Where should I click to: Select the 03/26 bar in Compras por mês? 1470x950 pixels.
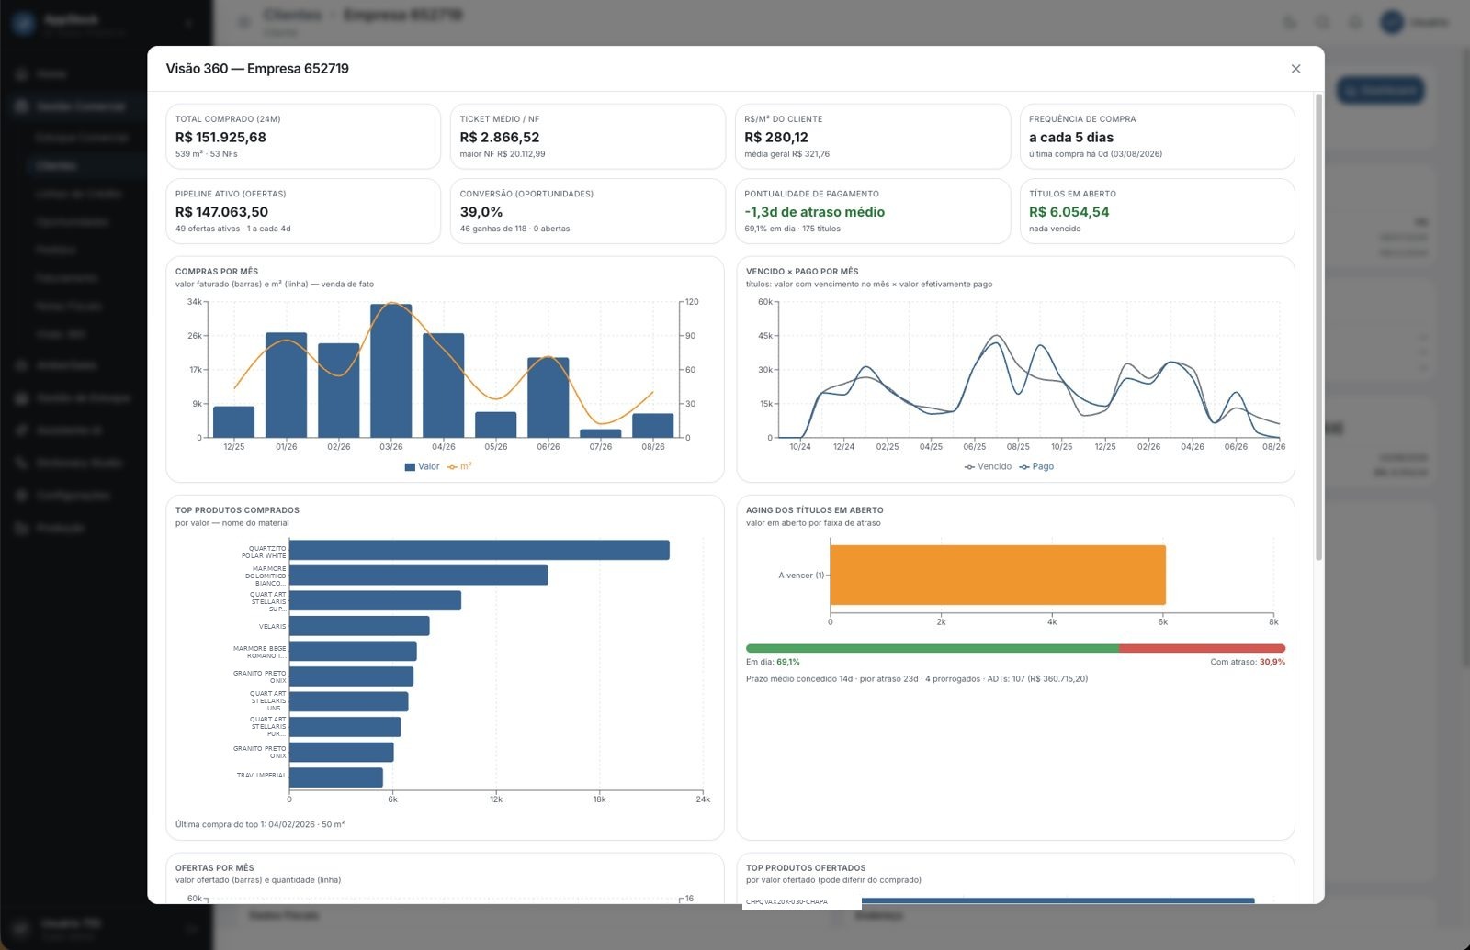391,371
